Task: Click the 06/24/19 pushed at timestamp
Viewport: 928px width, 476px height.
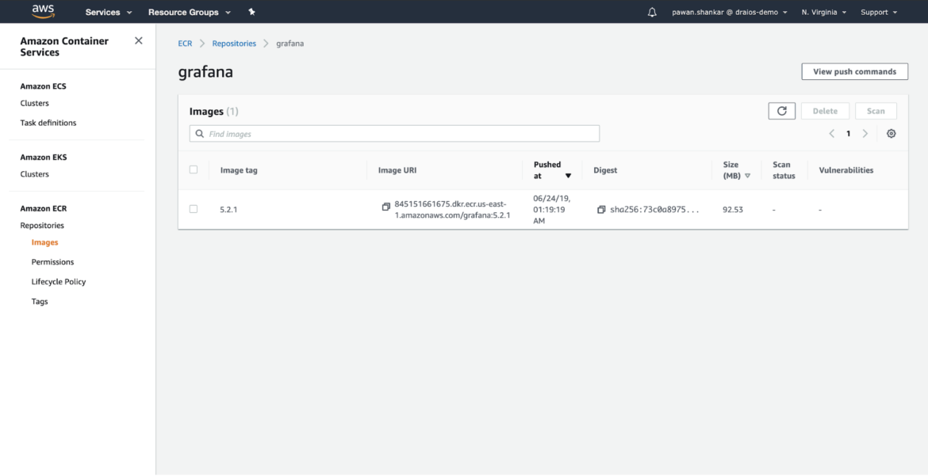Action: (x=552, y=209)
